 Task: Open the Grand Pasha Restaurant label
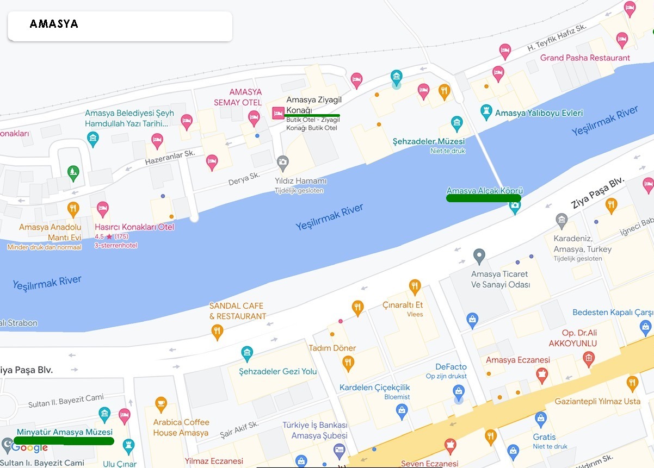(585, 58)
